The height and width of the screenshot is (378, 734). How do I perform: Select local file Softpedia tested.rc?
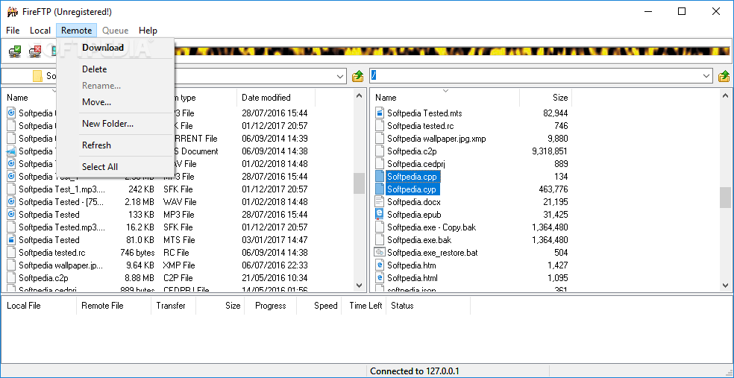point(51,253)
